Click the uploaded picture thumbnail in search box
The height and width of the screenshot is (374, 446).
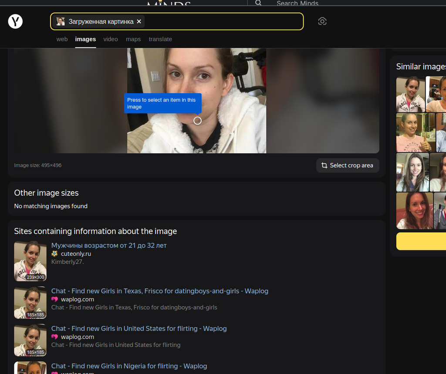pyautogui.click(x=60, y=21)
